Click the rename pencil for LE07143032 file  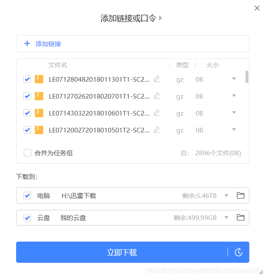[x=156, y=113]
